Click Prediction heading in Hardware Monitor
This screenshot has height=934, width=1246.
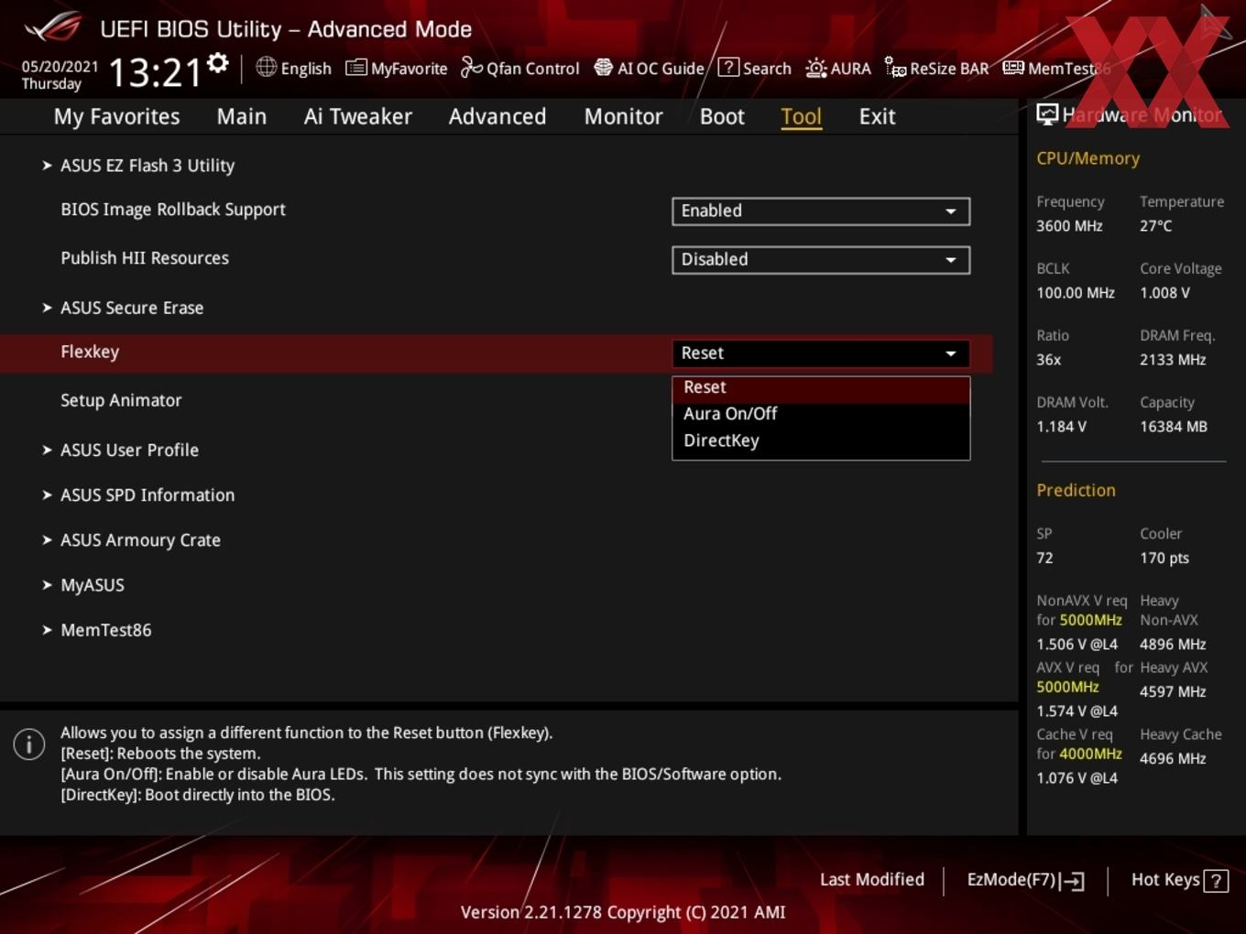[x=1076, y=491]
